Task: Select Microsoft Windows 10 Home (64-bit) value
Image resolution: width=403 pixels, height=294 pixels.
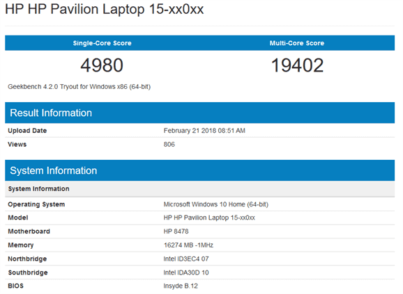Action: point(216,204)
